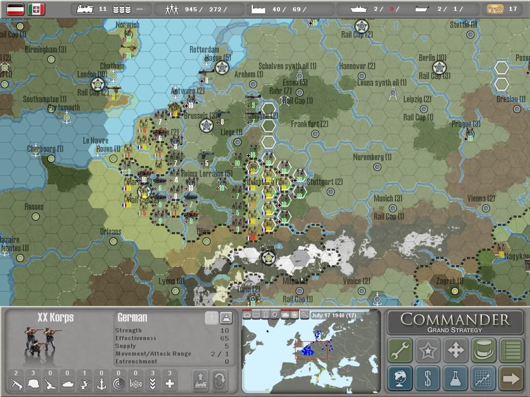Click the Birmingham (3) city marker
Image resolution: width=530 pixels, height=397 pixels.
pyautogui.click(x=51, y=60)
